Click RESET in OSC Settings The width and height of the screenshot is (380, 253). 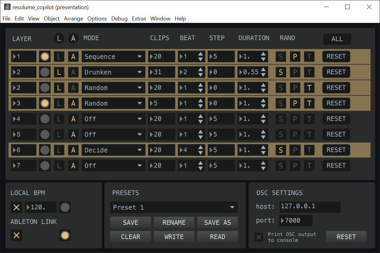tap(346, 237)
